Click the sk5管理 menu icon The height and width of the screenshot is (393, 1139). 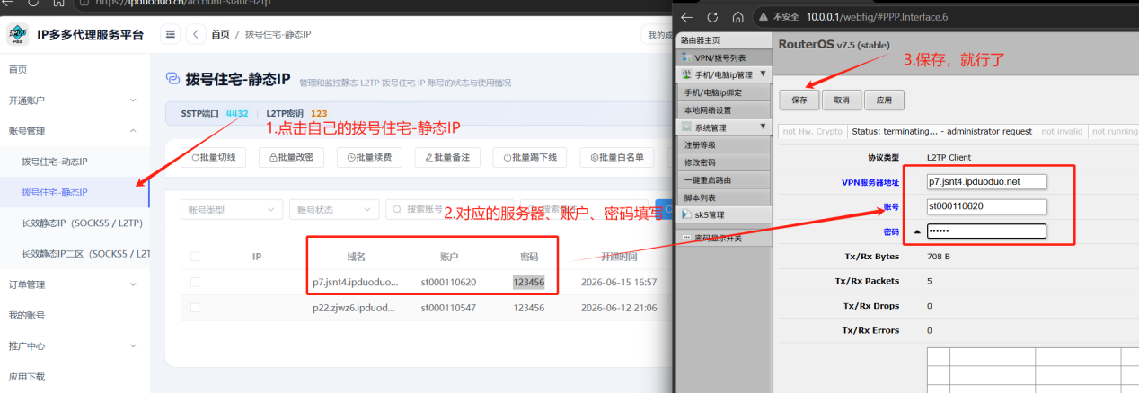(687, 214)
